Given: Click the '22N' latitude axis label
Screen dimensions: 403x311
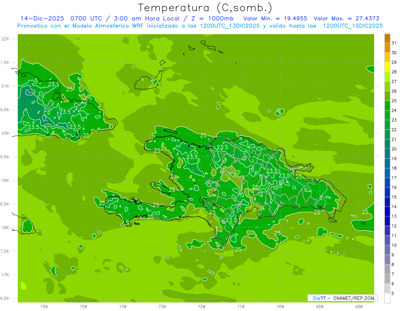Looking at the screenshot, I should click(x=6, y=39).
